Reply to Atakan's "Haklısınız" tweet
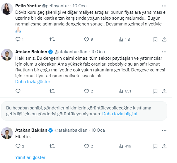 click(x=18, y=91)
